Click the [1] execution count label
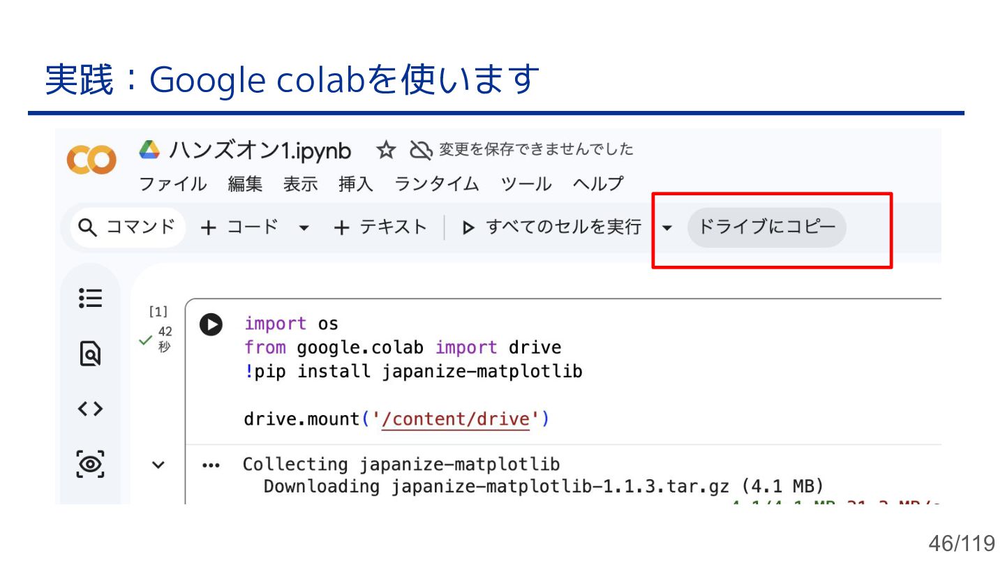This screenshot has height=565, width=1005. tap(158, 312)
